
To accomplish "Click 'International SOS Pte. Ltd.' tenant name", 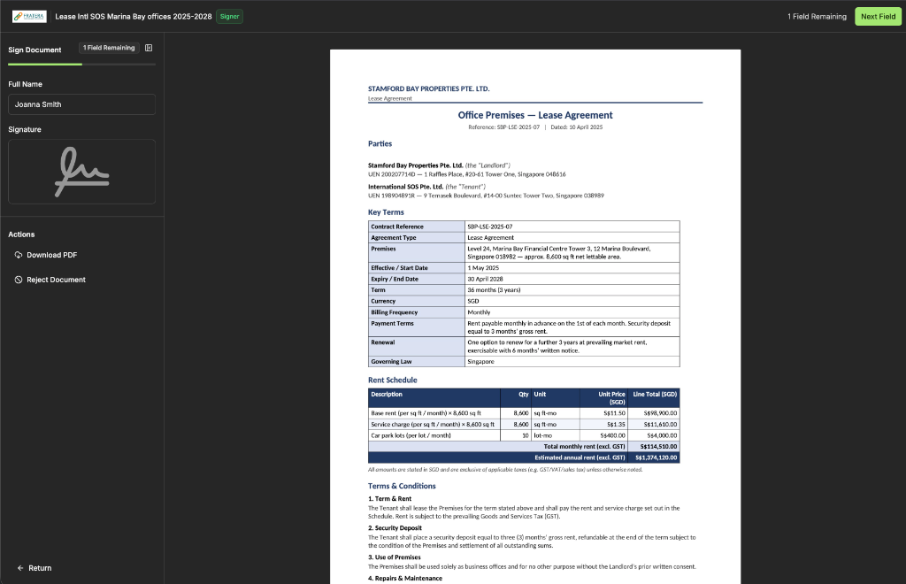I will coord(405,187).
